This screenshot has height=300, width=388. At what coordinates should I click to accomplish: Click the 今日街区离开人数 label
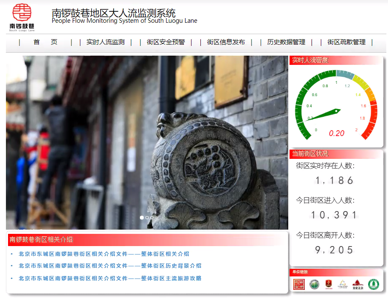click(325, 235)
